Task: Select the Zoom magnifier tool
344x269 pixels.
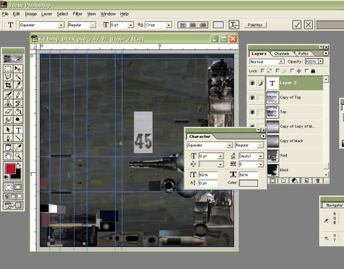Action: point(18,156)
